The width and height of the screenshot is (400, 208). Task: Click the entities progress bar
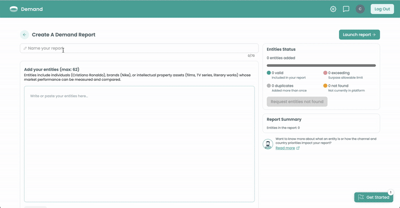[x=321, y=65]
